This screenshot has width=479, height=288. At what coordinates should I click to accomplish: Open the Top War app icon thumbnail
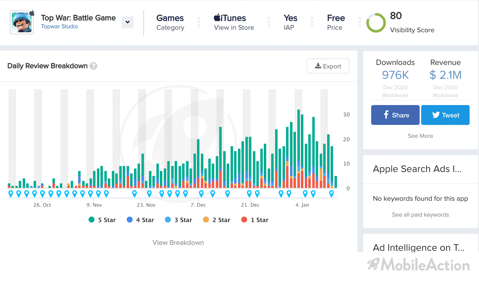(x=22, y=22)
